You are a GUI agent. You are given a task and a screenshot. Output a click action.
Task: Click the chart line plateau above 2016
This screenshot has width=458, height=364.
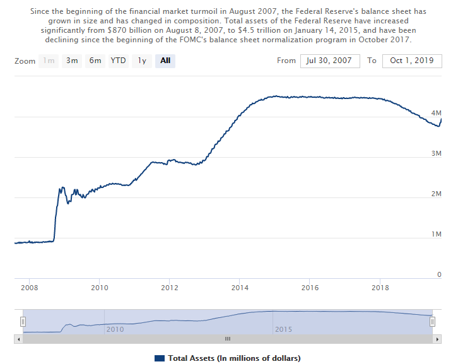click(x=309, y=97)
